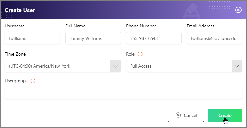Click the Username label
The image size is (247, 128).
click(15, 26)
